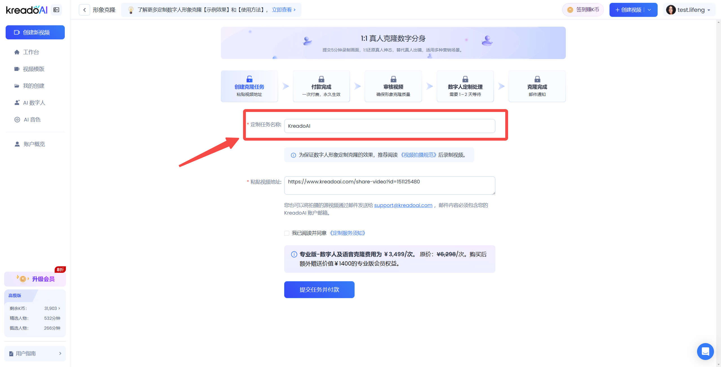
Task: Open the chat support bubble icon
Action: tap(705, 351)
